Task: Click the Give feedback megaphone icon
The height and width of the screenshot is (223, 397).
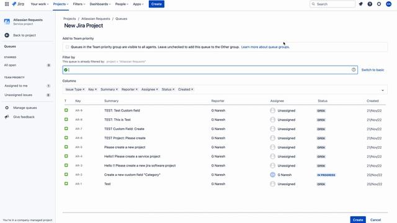Action: coord(7,117)
